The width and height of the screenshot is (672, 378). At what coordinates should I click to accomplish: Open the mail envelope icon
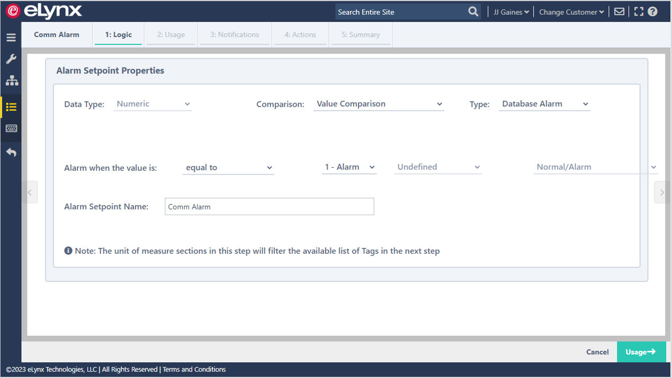tap(619, 12)
